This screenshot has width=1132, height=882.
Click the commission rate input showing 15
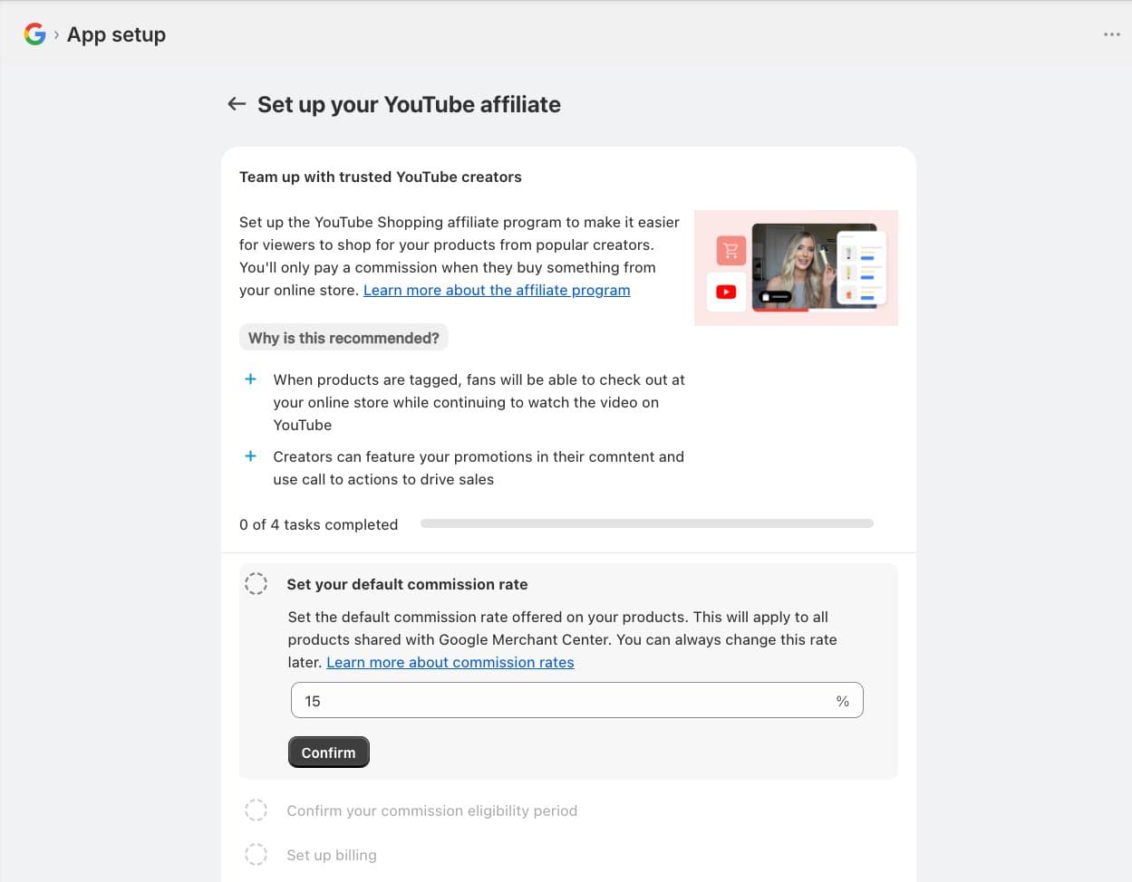point(576,700)
